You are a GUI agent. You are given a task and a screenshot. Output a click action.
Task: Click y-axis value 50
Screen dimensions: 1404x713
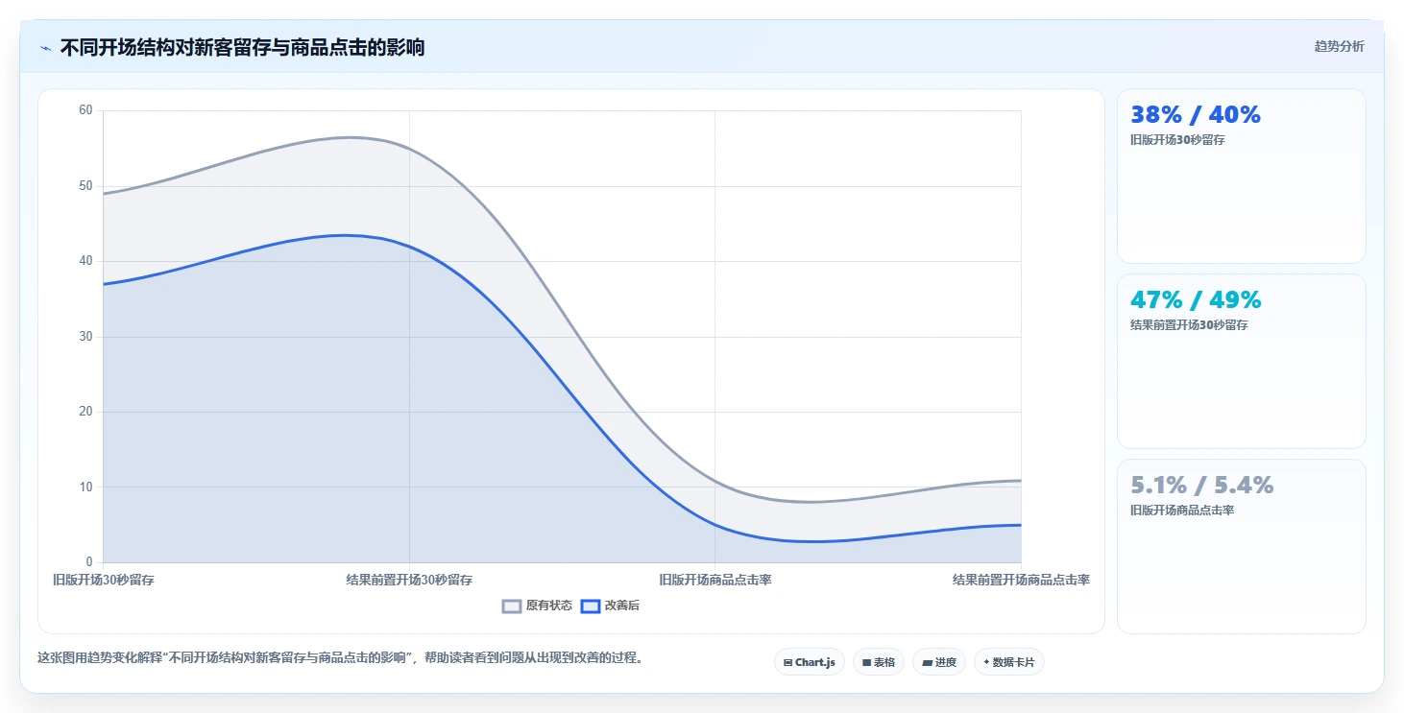(85, 185)
